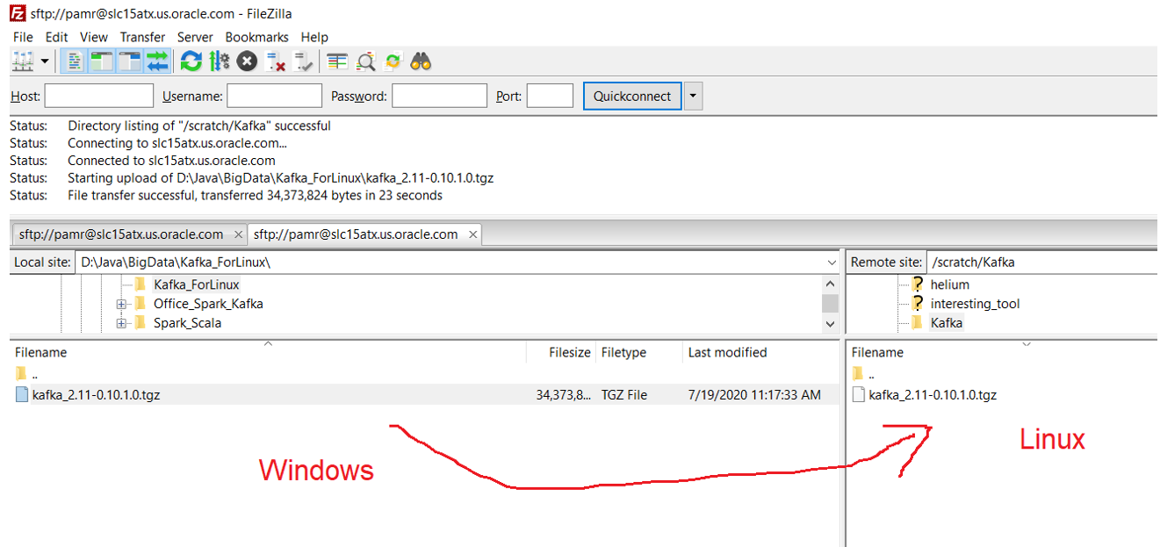The width and height of the screenshot is (1160, 547).
Task: Focus the Host input field
Action: click(x=99, y=96)
